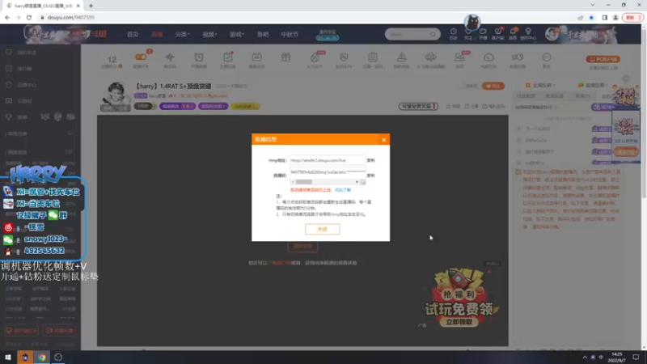Click the 分享 share link
647x364 pixels.
(472, 107)
